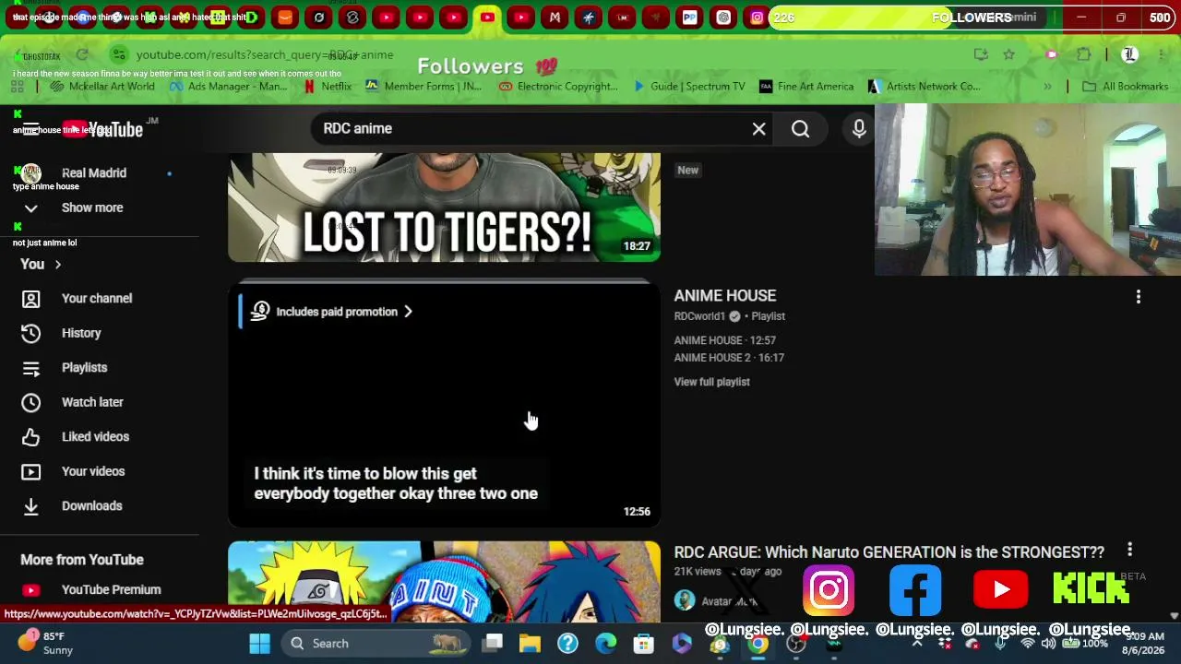The height and width of the screenshot is (664, 1181).
Task: Play the LOST TO TIGERS video thumbnail
Action: (x=444, y=207)
